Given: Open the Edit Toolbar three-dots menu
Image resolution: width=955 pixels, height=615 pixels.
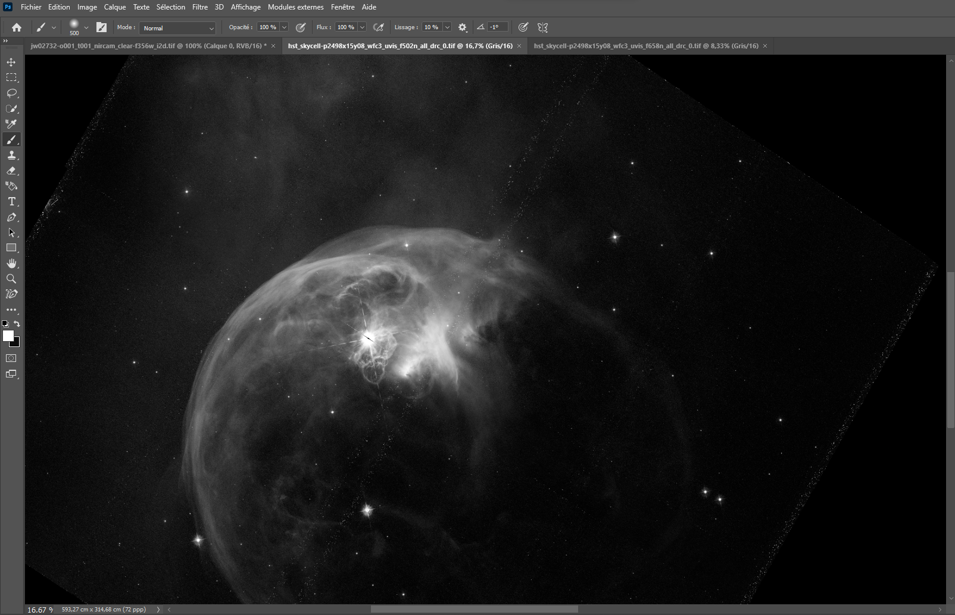Looking at the screenshot, I should point(11,310).
